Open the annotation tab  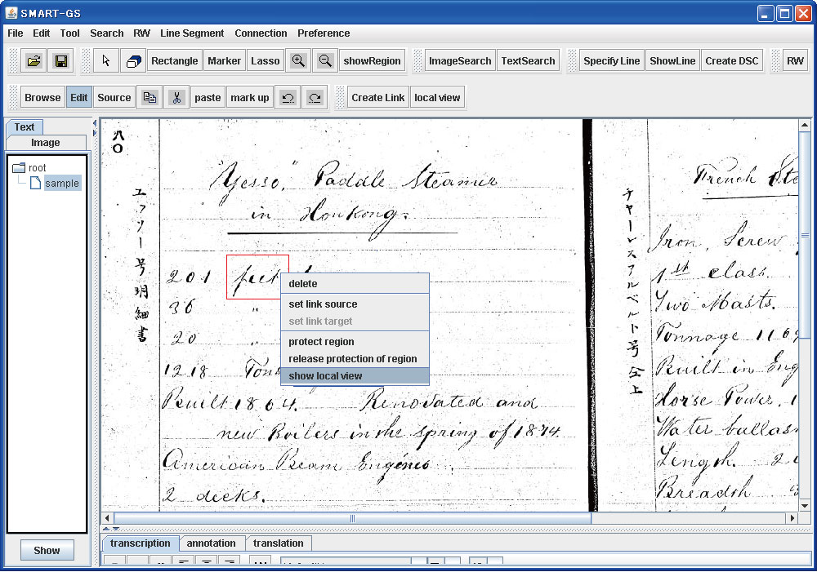[211, 543]
